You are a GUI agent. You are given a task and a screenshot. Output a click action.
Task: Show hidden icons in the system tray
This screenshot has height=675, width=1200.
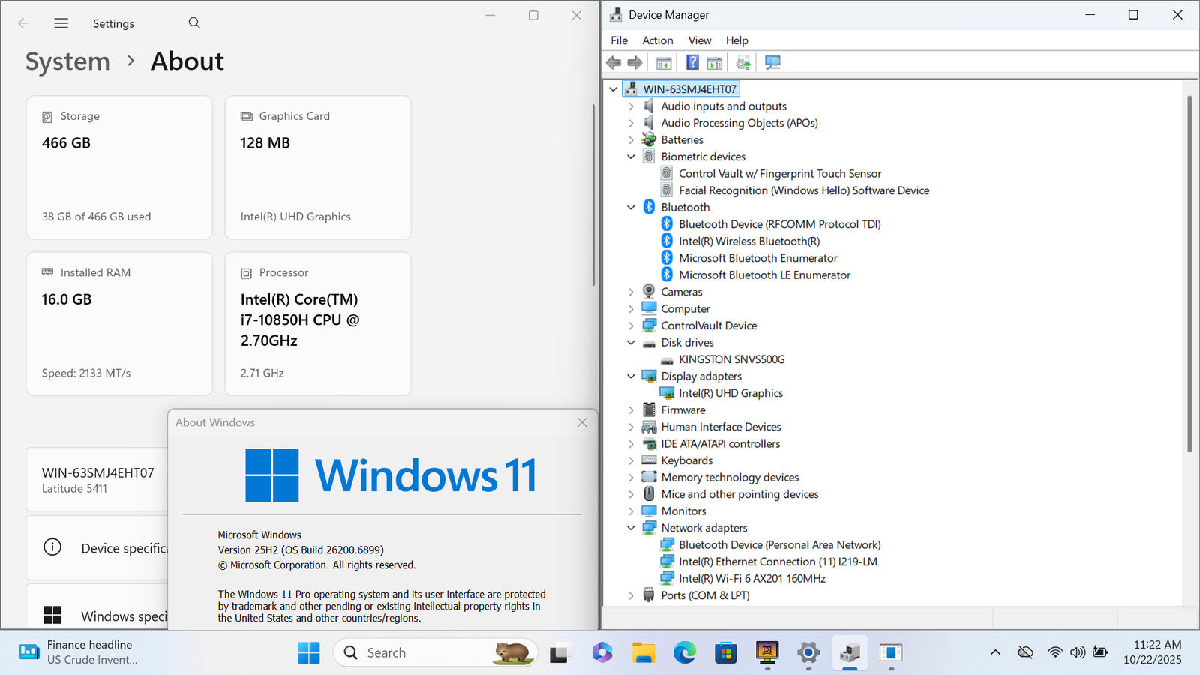pyautogui.click(x=995, y=652)
